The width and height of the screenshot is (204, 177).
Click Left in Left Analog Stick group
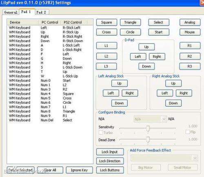(x=111, y=93)
